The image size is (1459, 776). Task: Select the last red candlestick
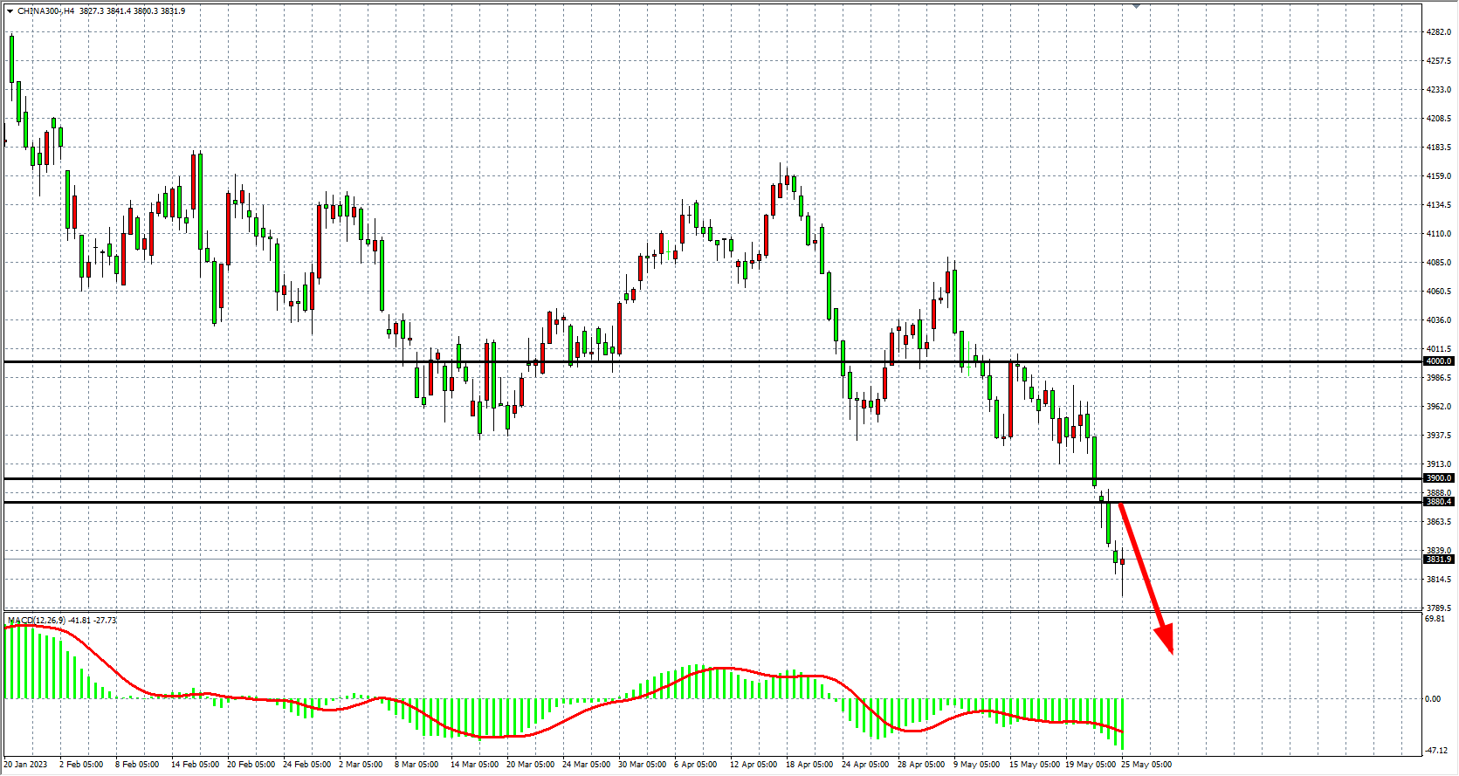click(x=1122, y=562)
